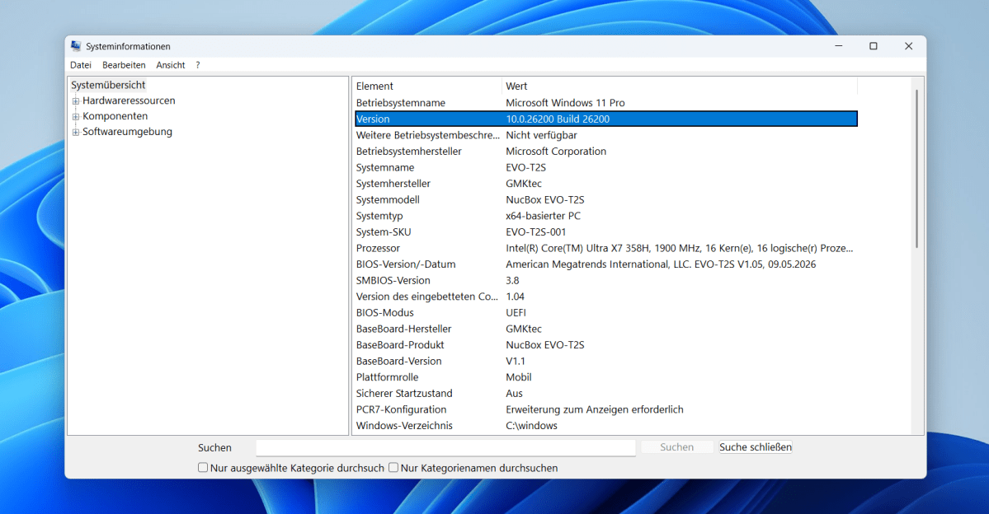The image size is (989, 514).
Task: Enable Nur ausgewählte Kategorie durchsuchen checkbox
Action: coord(202,467)
